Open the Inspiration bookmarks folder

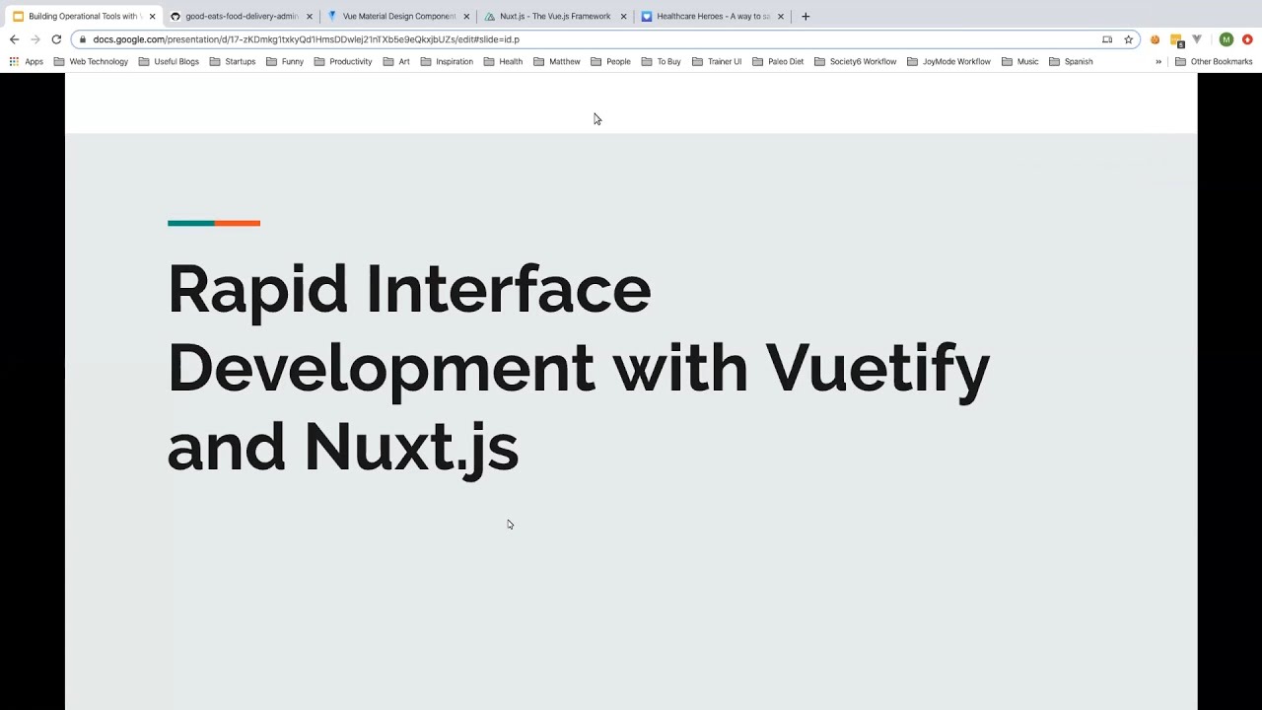447,61
